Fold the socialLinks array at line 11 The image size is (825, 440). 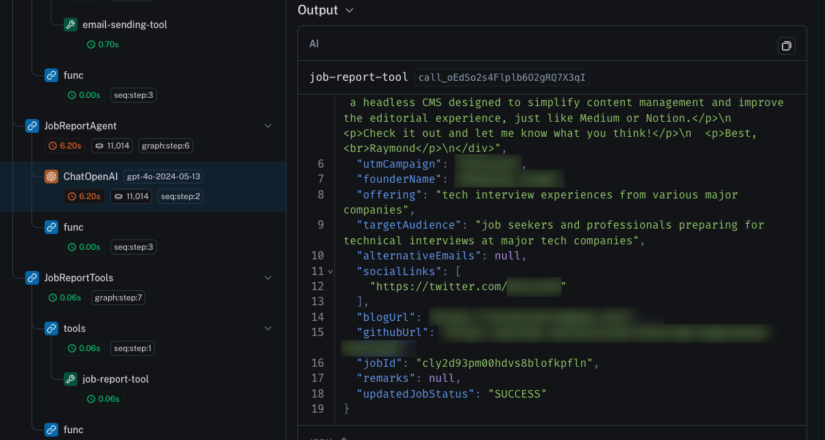(x=330, y=272)
